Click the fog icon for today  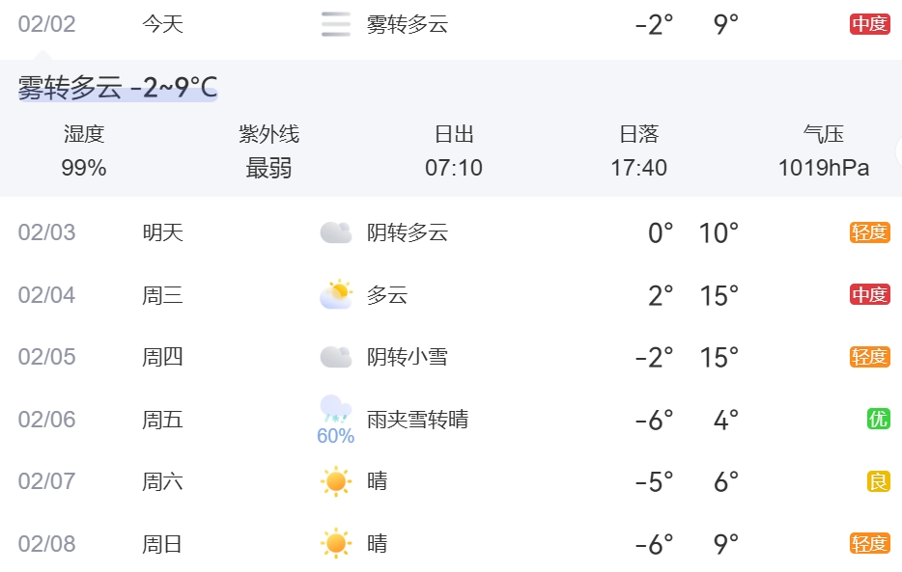point(336,24)
